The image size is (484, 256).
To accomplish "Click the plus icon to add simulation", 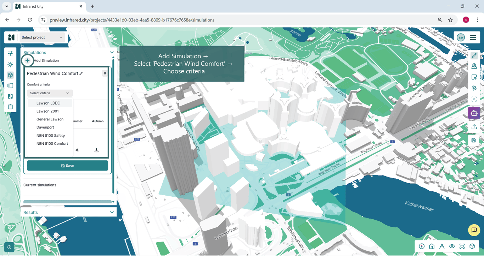I will coord(27,60).
